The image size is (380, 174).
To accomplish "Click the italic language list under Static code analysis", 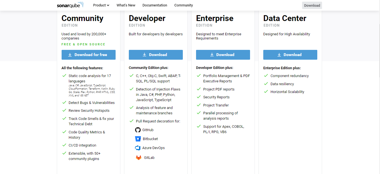I will pos(92,91).
